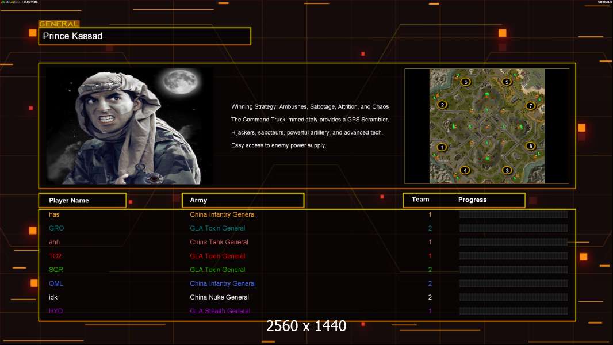
Task: Click Easy access to enemy power supply text
Action: pos(278,145)
